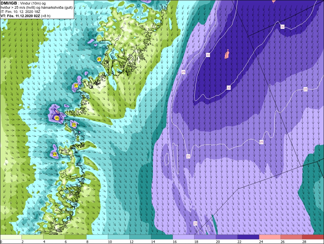
Task: Click the legend tick label '24'
Action: click(261, 242)
